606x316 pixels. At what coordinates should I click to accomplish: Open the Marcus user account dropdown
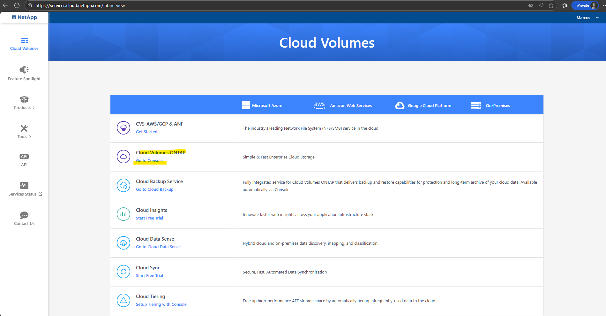pos(587,18)
